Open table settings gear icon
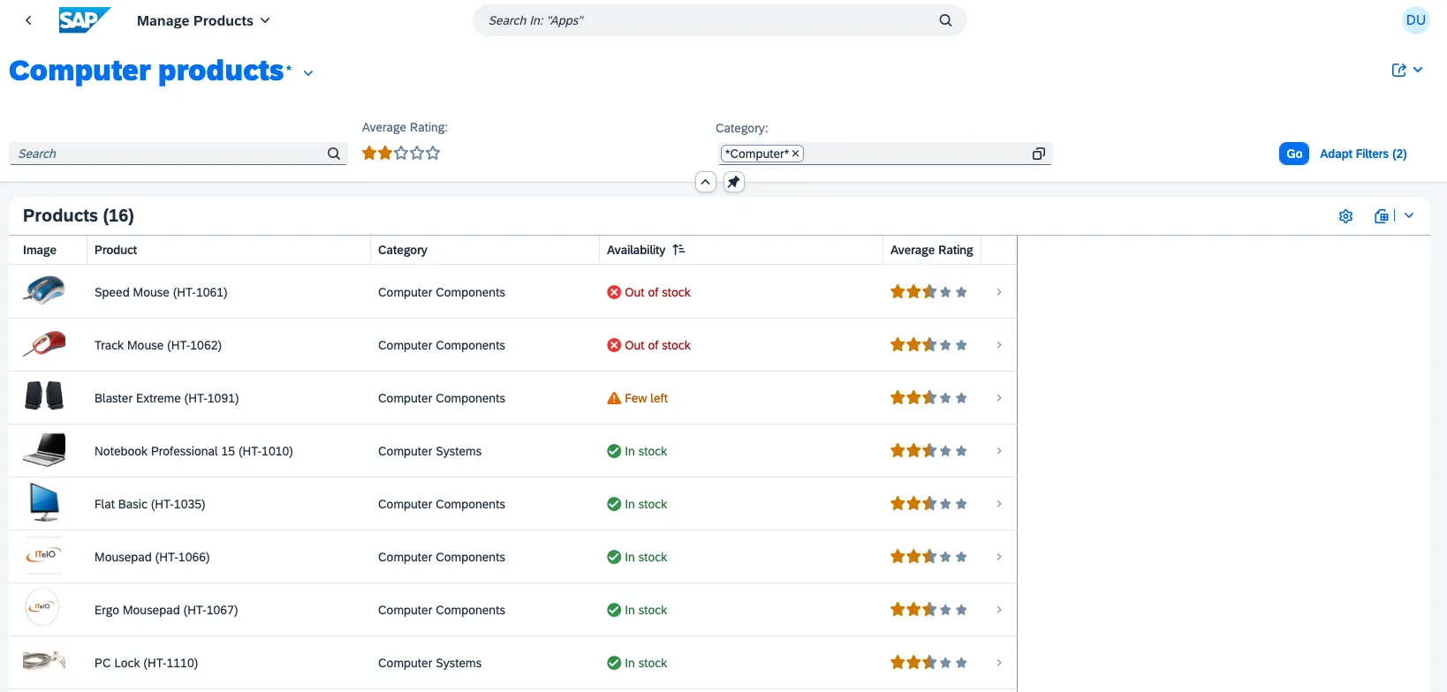1447x692 pixels. click(1345, 216)
